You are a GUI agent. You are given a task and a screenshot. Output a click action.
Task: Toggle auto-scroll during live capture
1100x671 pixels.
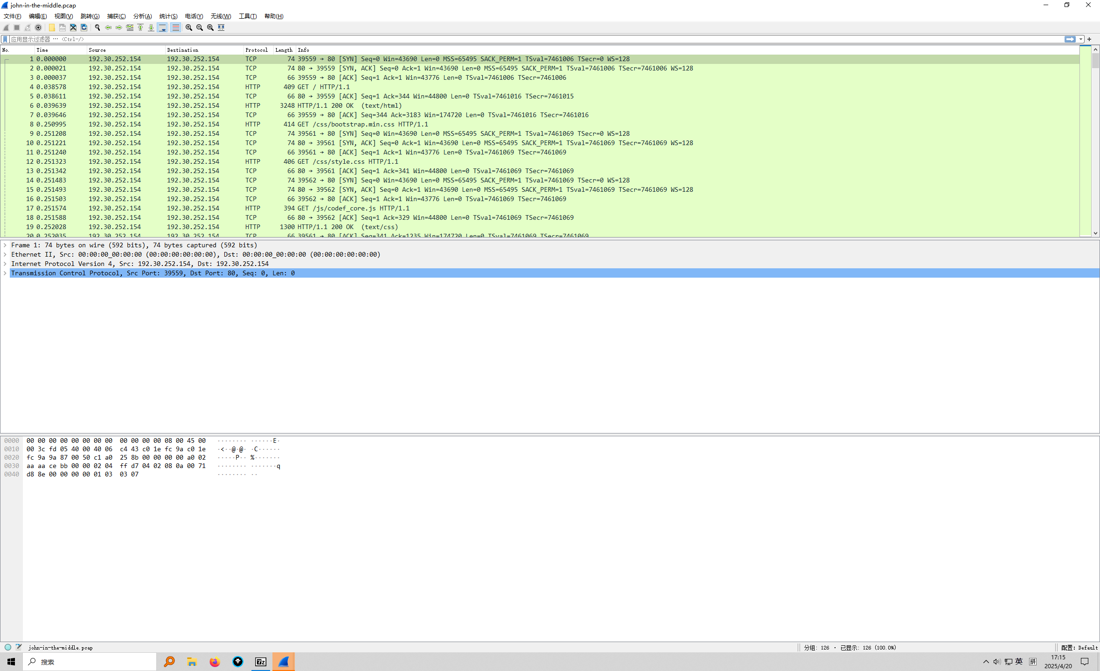(162, 28)
